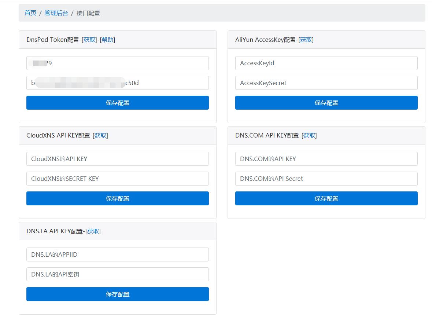Click the DNS.COM的API Secret field
Image resolution: width=432 pixels, height=315 pixels.
[x=326, y=179]
